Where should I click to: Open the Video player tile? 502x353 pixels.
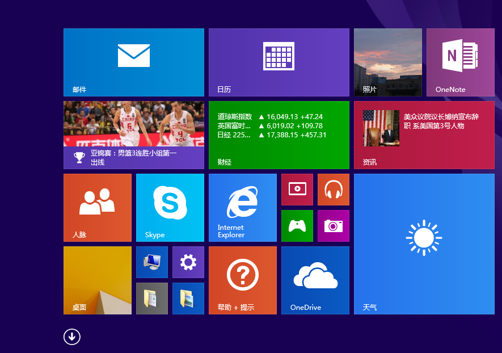tap(297, 190)
